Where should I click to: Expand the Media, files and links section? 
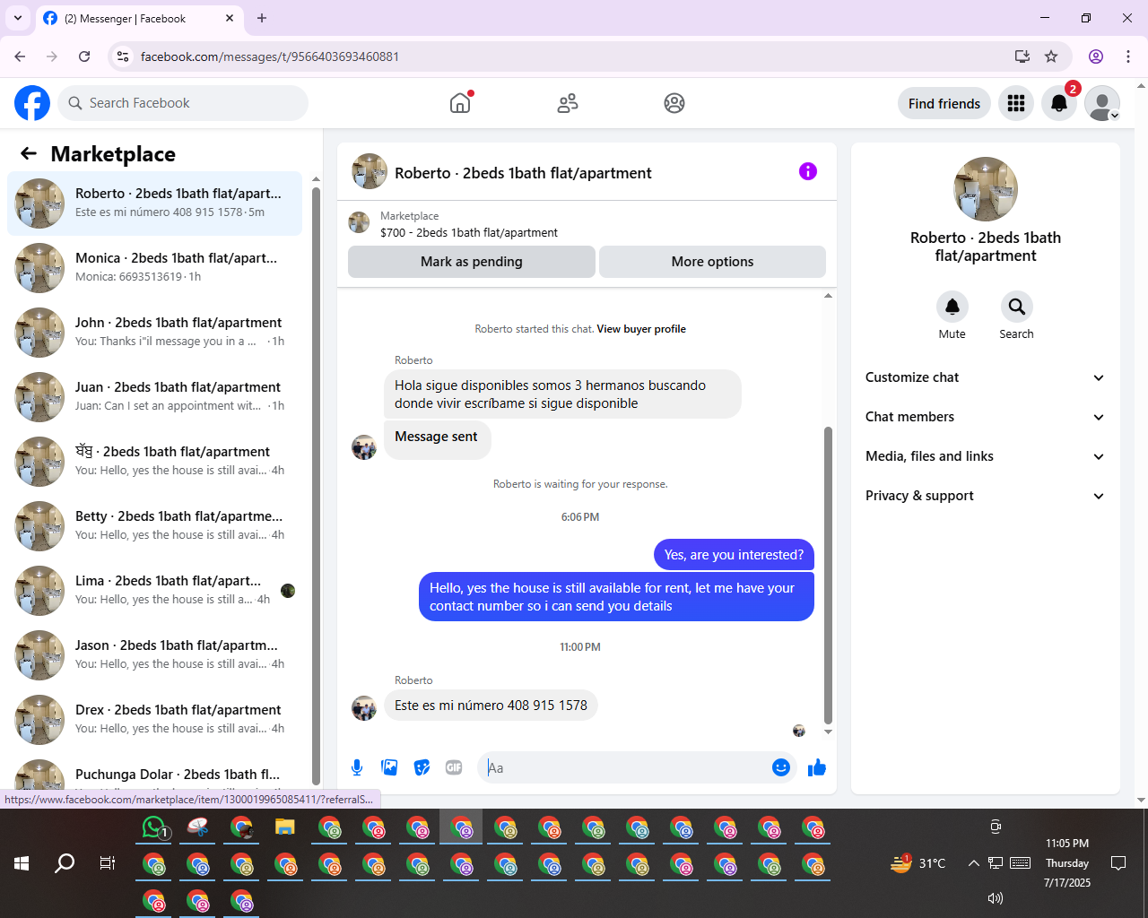tap(985, 456)
